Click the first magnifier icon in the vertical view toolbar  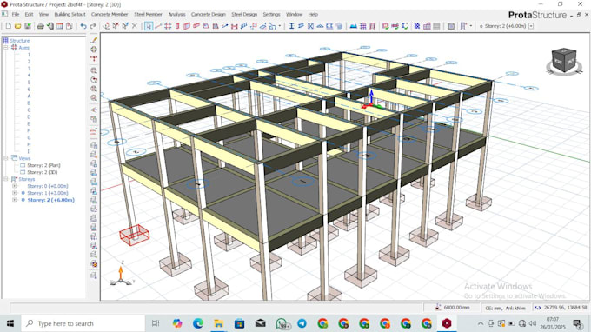click(94, 70)
